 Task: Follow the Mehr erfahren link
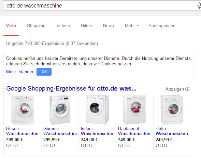(19, 71)
